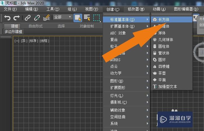This screenshot has height=131, width=204.
Task: Expand the 空间扭曲 submenu
Action: pos(126,117)
